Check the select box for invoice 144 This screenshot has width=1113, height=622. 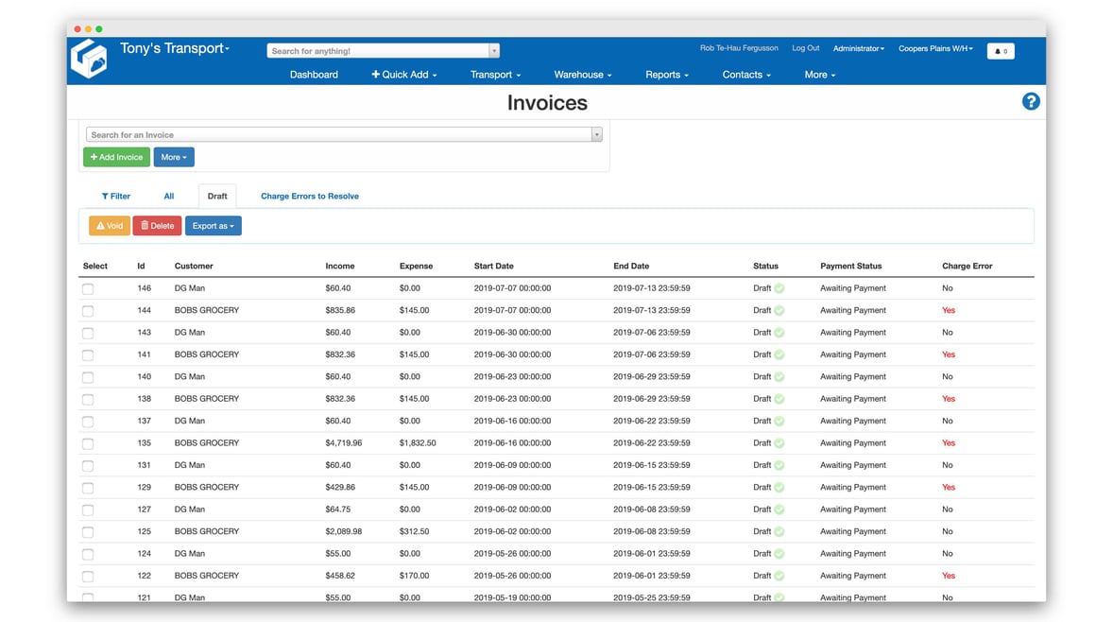click(88, 310)
